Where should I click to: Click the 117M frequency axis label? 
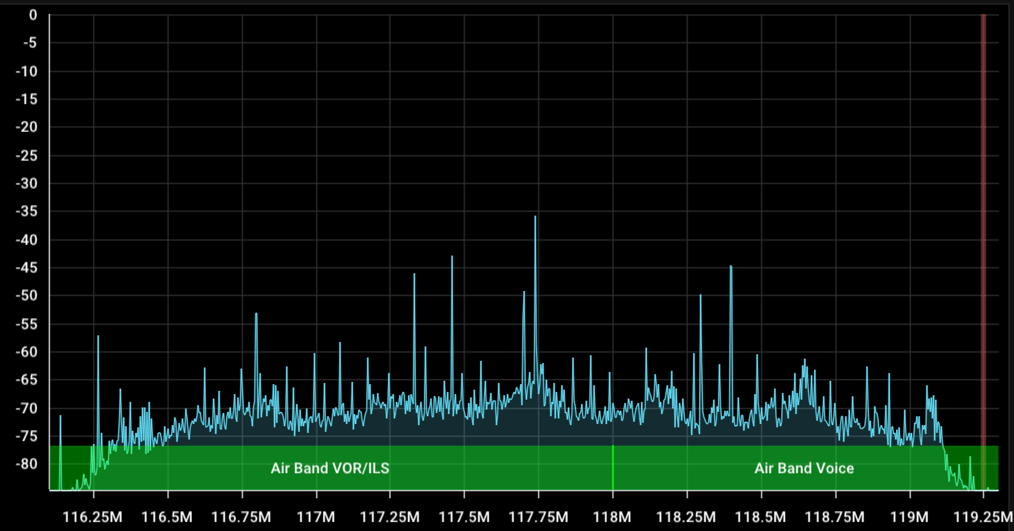point(316,517)
